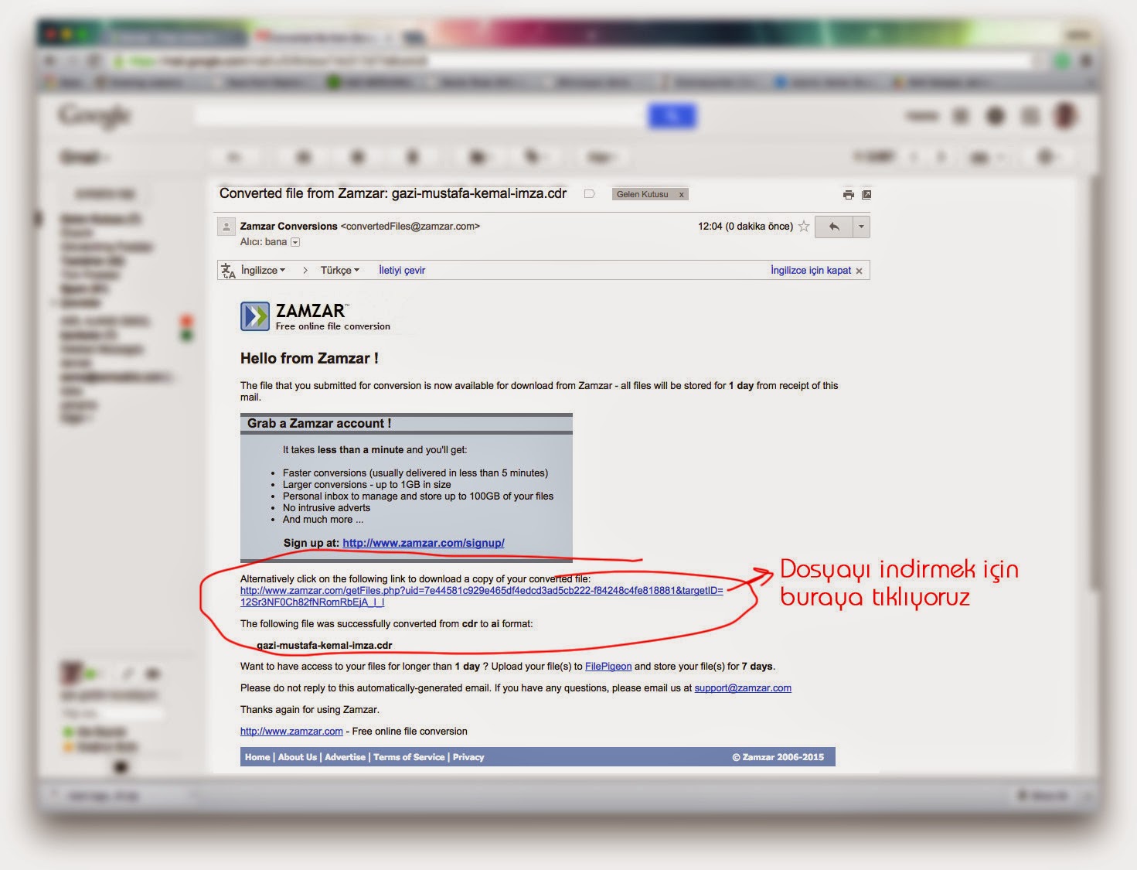
Task: Click the Gmail search input field
Action: point(421,116)
